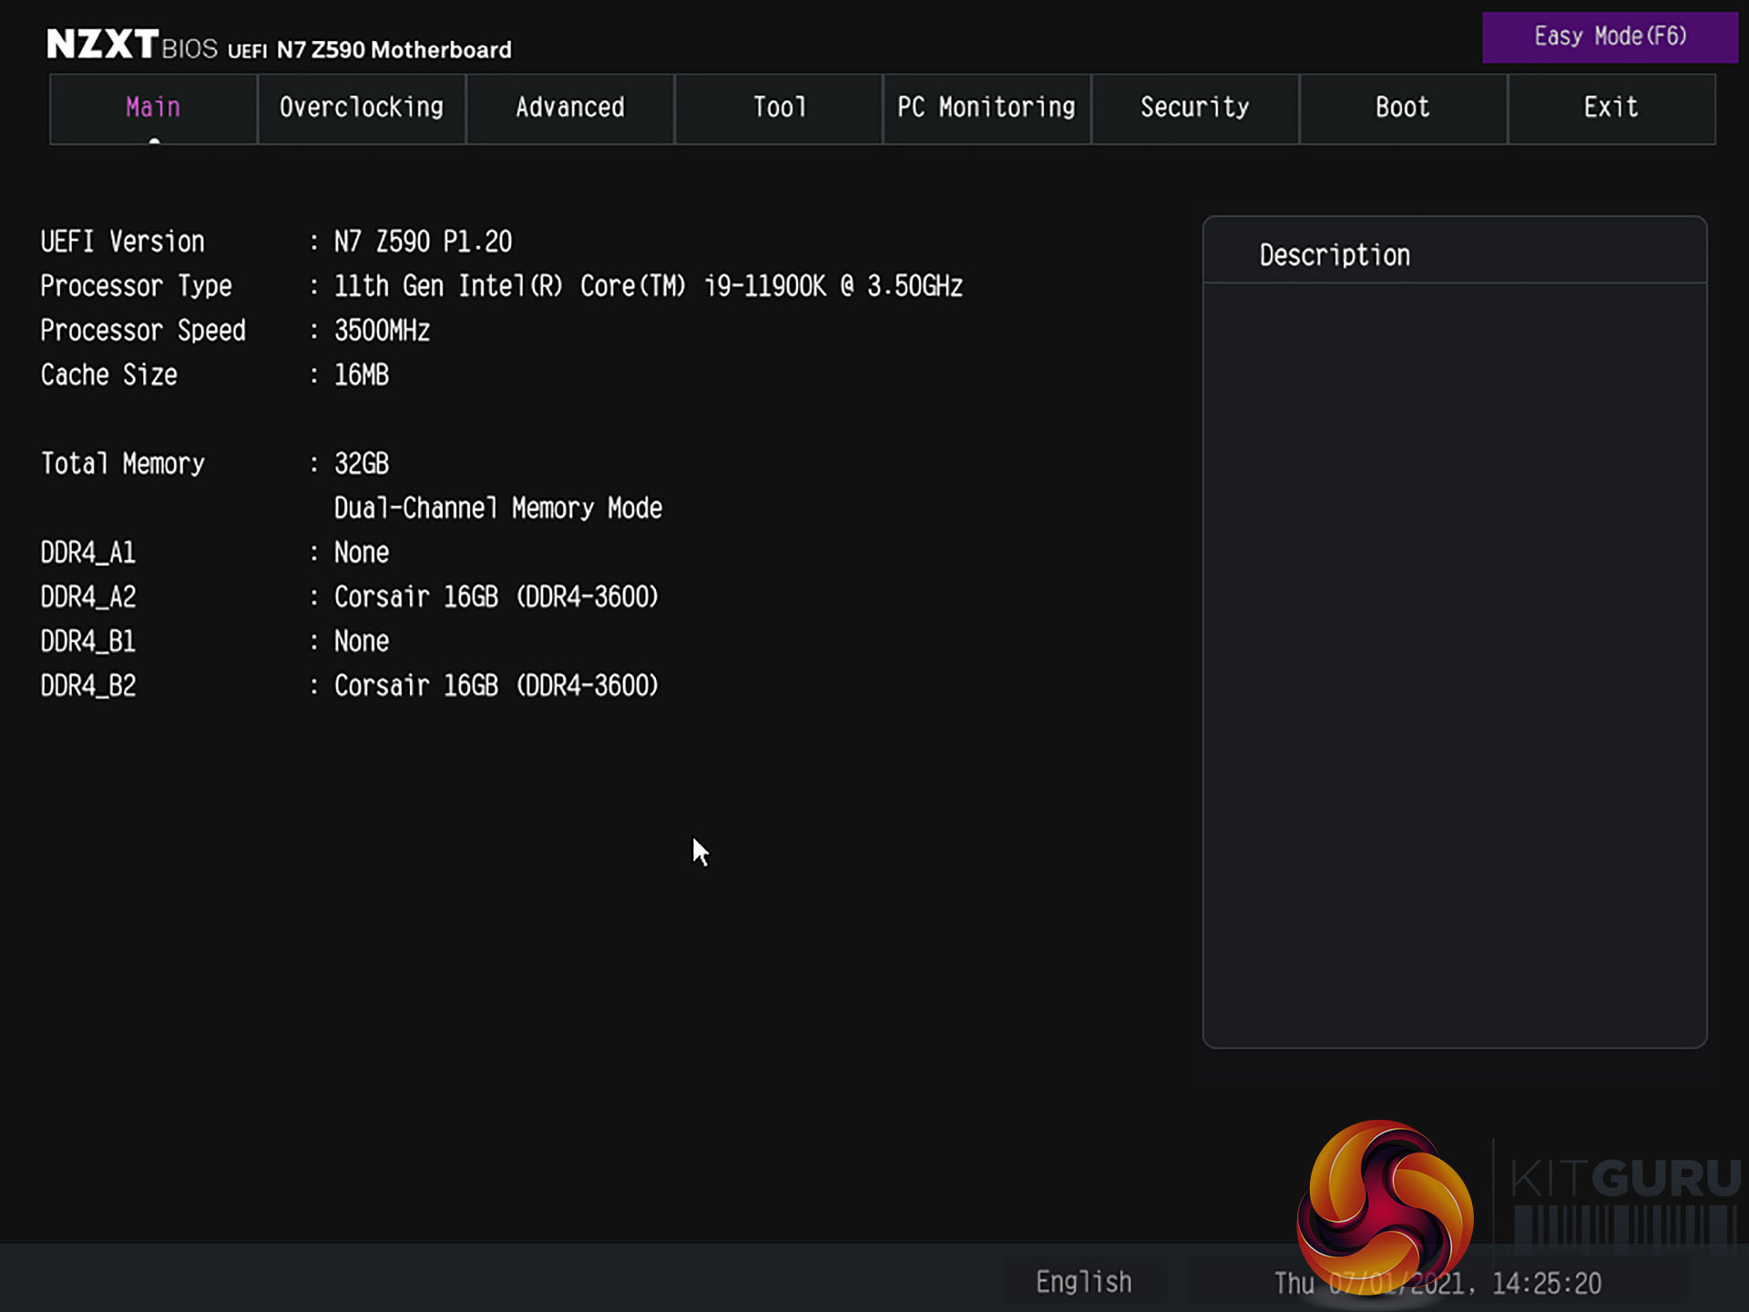The width and height of the screenshot is (1749, 1312).
Task: Select the Total Memory value
Action: [362, 464]
